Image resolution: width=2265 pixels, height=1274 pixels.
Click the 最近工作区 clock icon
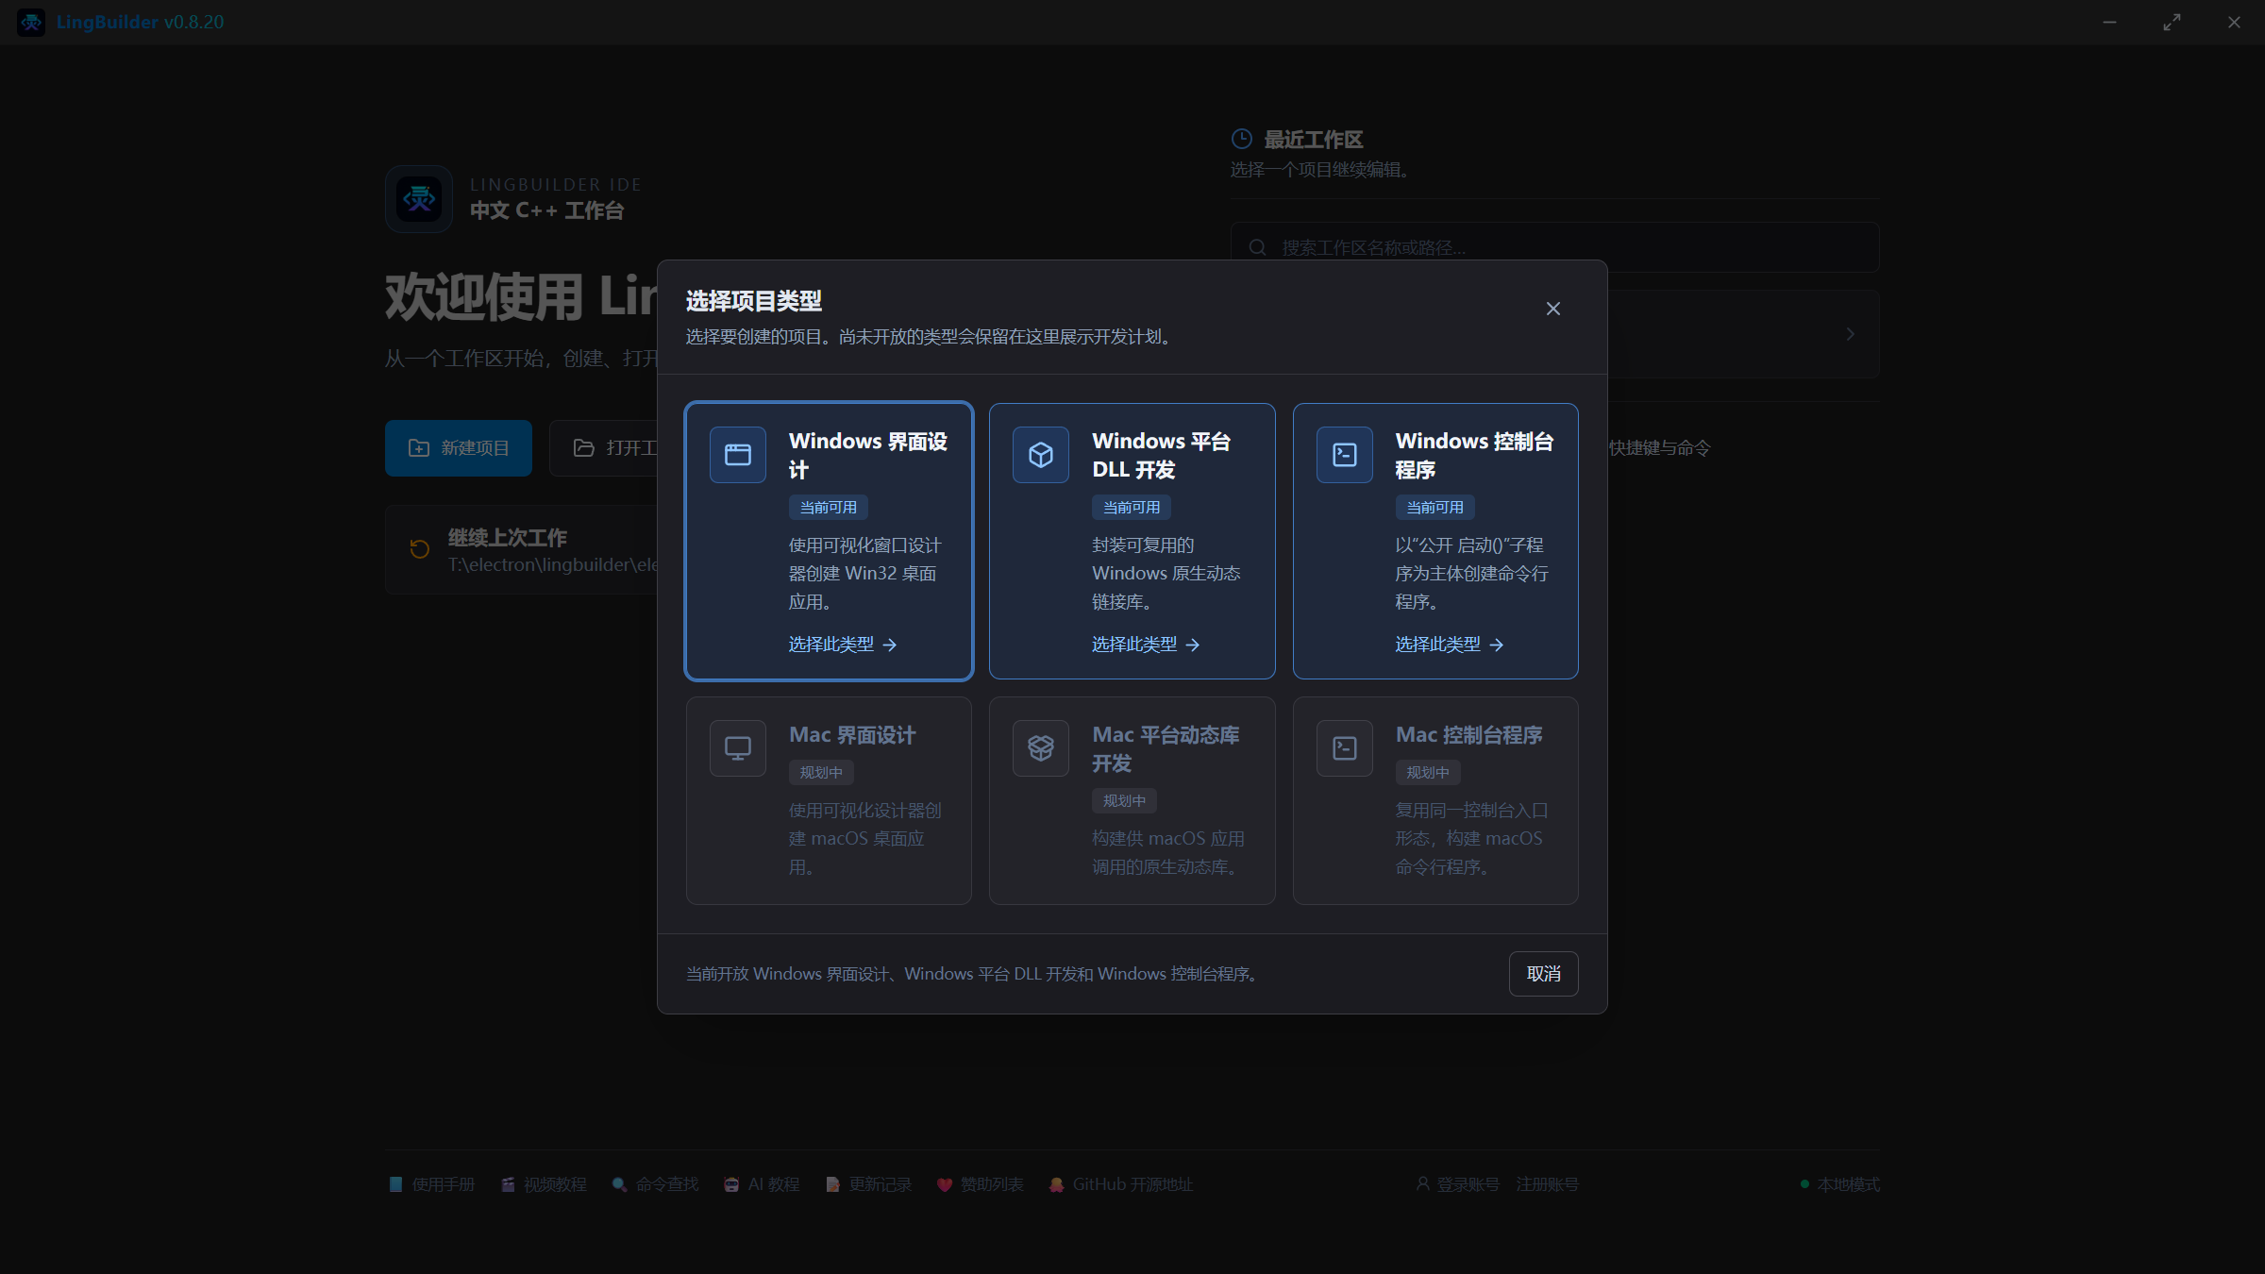pos(1241,140)
